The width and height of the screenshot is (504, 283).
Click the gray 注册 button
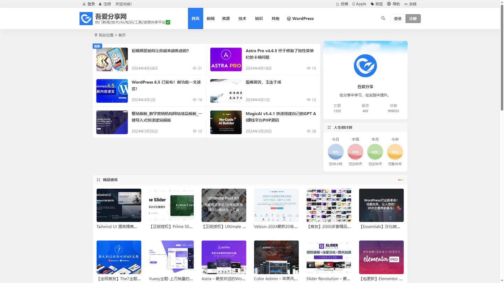[x=413, y=19]
